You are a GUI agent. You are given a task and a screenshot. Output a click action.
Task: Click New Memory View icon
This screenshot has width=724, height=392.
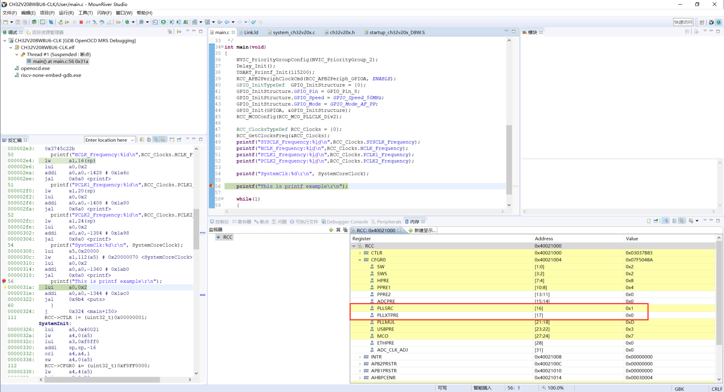click(x=649, y=221)
